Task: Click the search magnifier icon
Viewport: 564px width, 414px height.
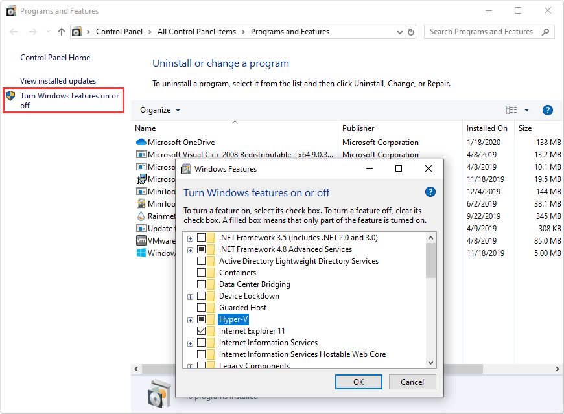Action: click(x=545, y=32)
